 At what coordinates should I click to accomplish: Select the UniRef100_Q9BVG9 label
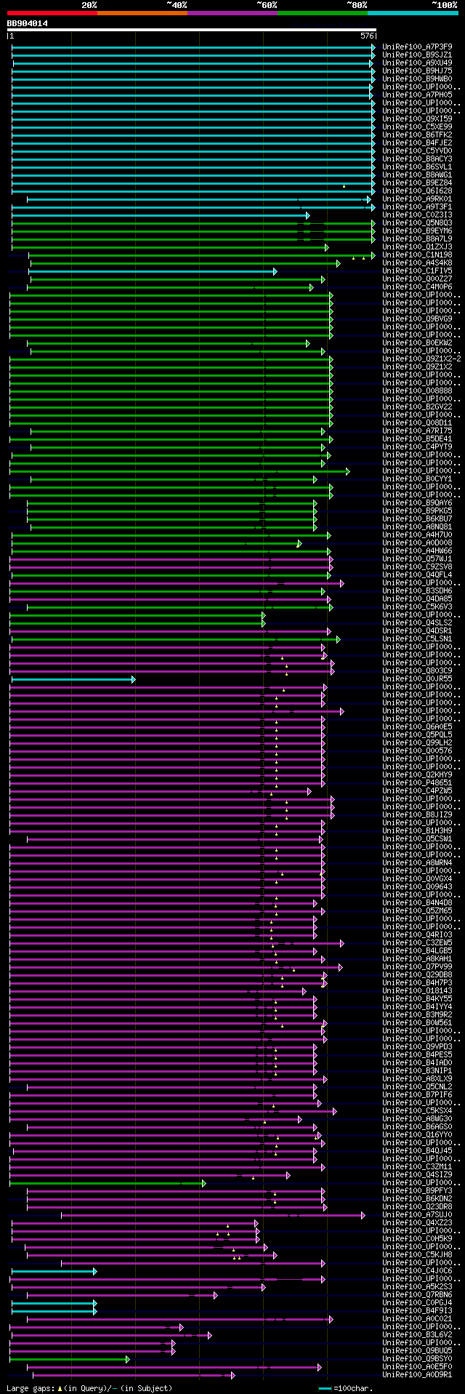pyautogui.click(x=417, y=319)
